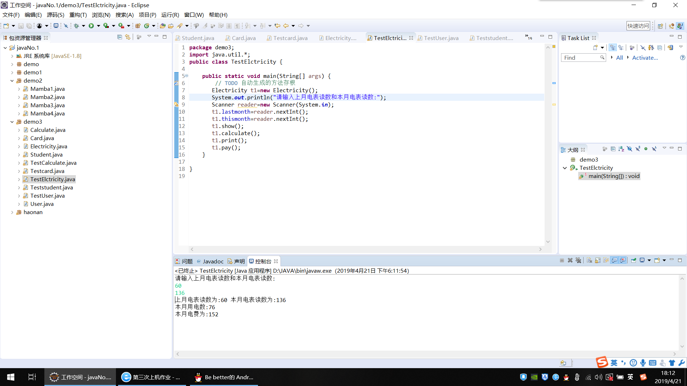Click the Open Type icon in toolbar

pos(162,26)
